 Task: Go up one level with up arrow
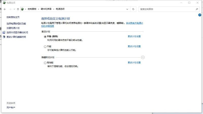tap(18, 9)
